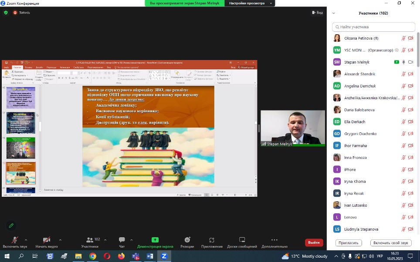
Task: Click the camera-off icon for Grygorii Diachenko
Action: coord(410,134)
